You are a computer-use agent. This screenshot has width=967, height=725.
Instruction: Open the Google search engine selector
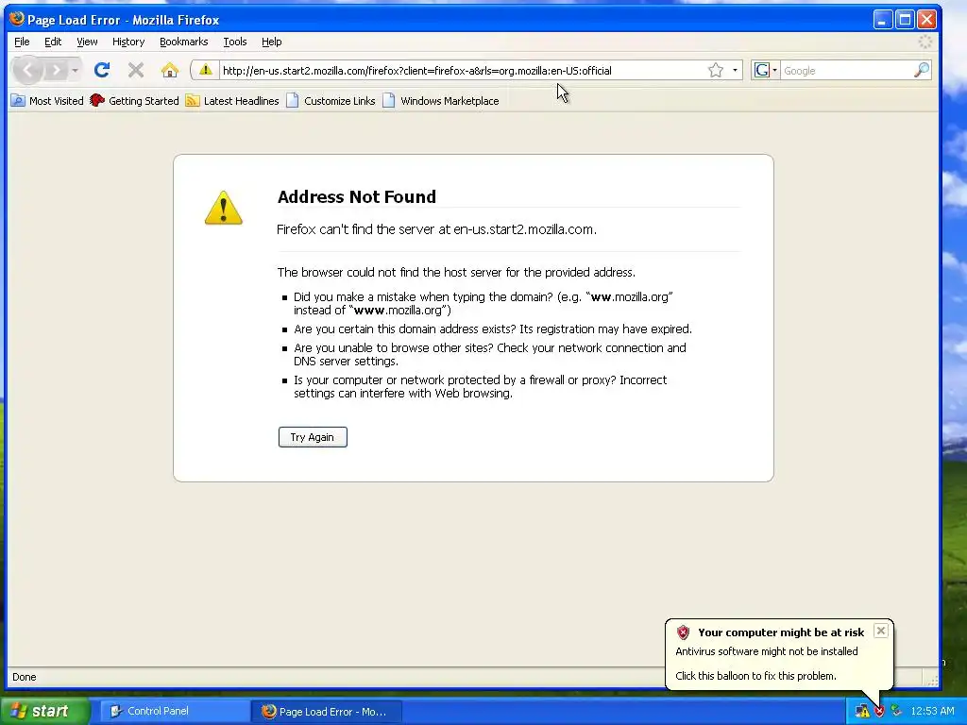coord(765,70)
